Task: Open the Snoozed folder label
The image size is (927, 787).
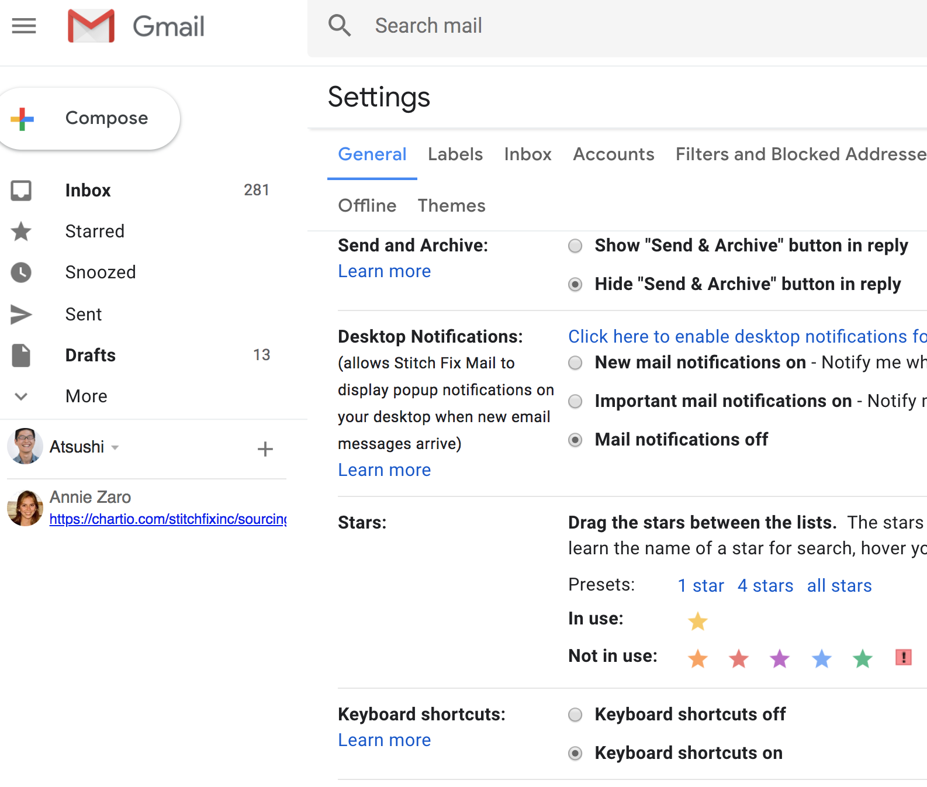Action: [101, 272]
